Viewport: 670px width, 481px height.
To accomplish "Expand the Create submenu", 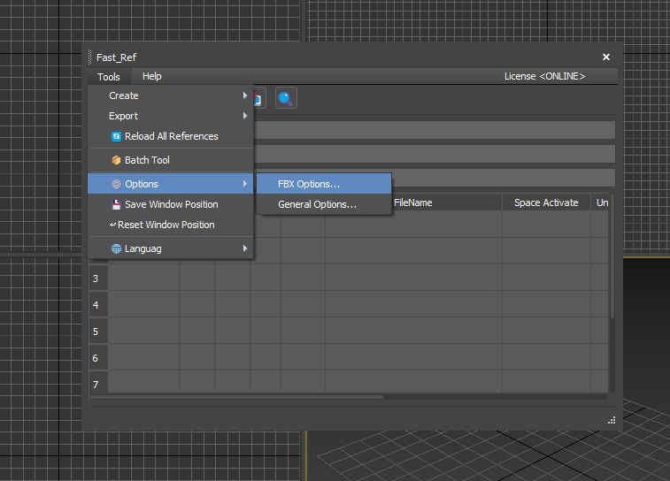I will pyautogui.click(x=123, y=95).
